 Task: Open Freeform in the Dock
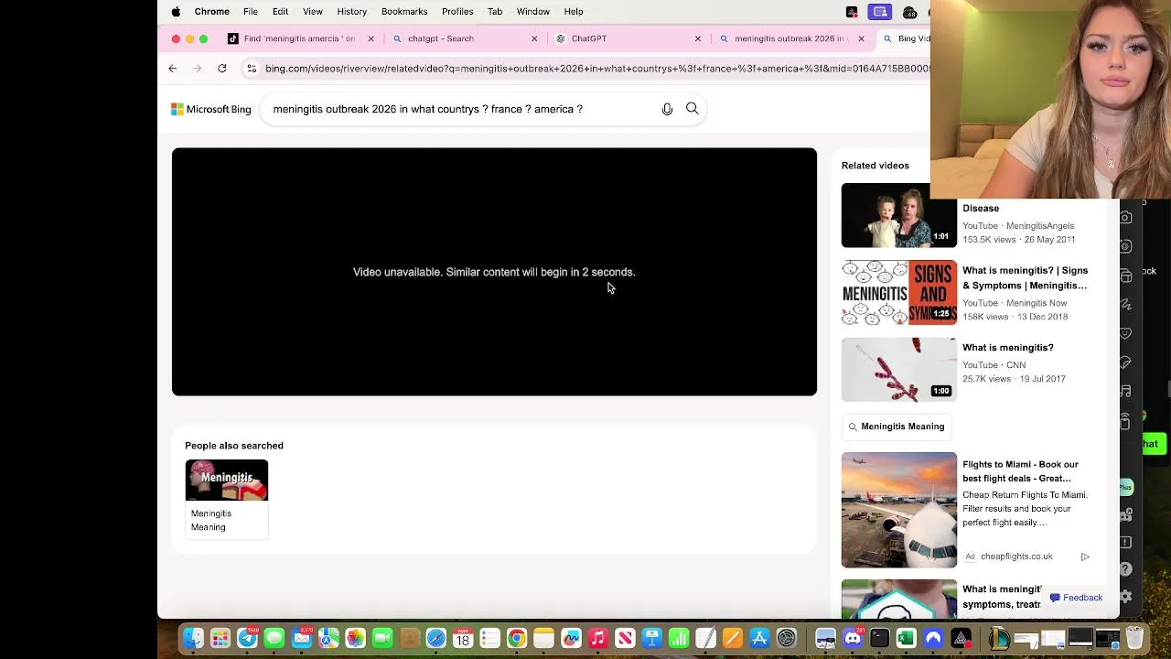571,638
